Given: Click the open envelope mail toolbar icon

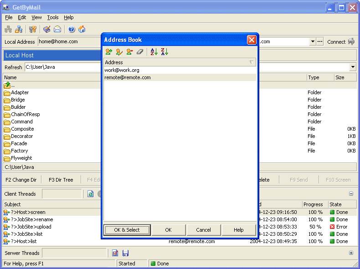Looking at the screenshot, I should (x=57, y=29).
